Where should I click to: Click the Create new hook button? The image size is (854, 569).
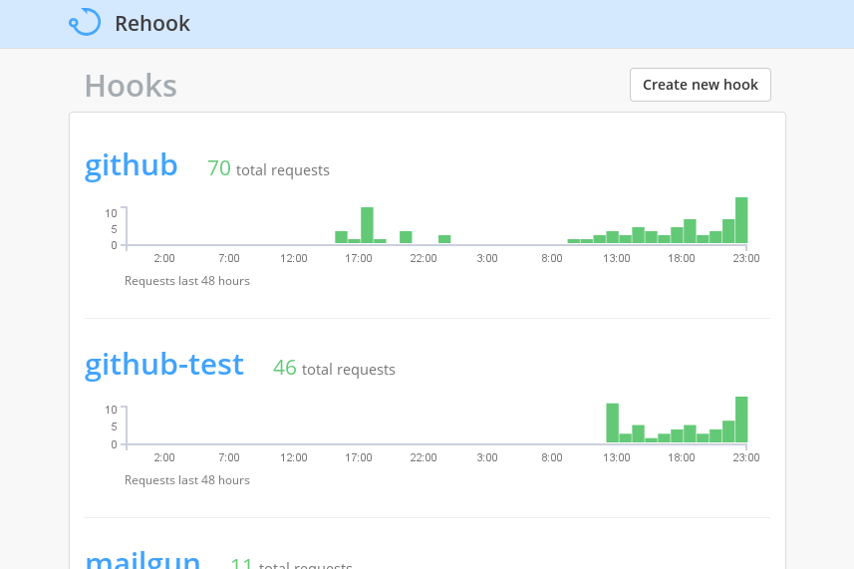pos(701,85)
